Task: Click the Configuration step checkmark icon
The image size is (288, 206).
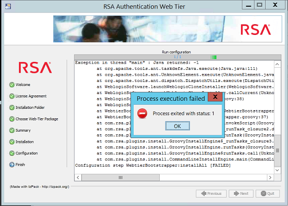Action: 12,153
